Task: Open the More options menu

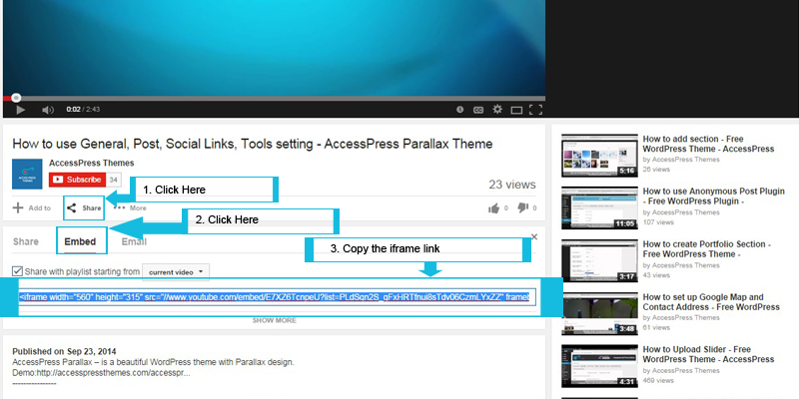Action: point(130,207)
